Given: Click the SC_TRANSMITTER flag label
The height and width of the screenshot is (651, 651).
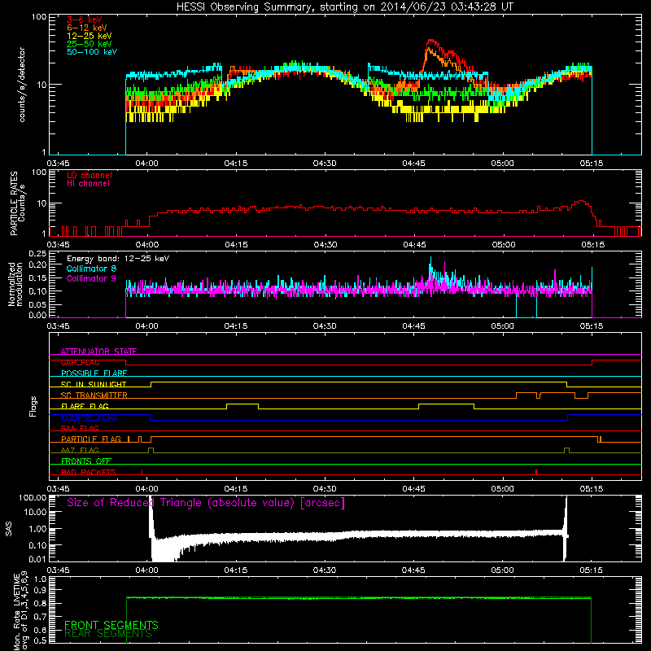Looking at the screenshot, I should click(x=94, y=395).
